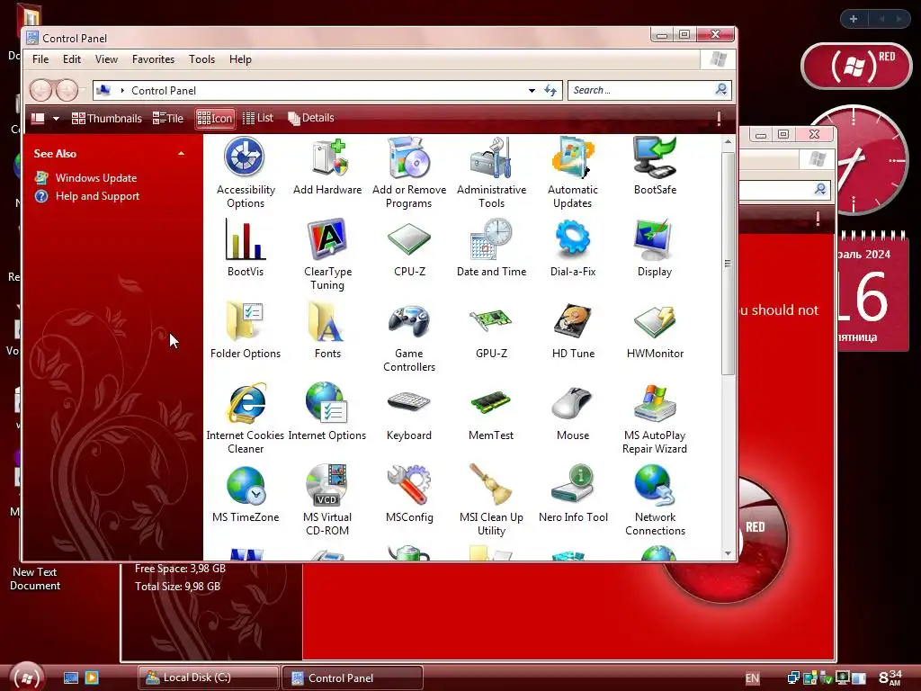Open the Keyboard settings icon
The width and height of the screenshot is (921, 691).
[409, 403]
